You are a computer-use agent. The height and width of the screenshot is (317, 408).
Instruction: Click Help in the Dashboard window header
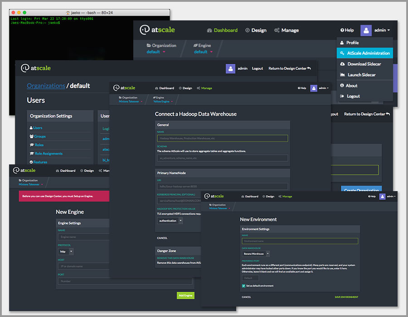click(347, 30)
